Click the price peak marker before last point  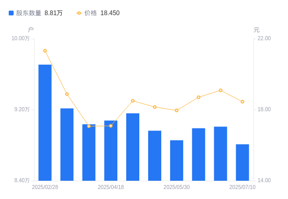point(220,90)
